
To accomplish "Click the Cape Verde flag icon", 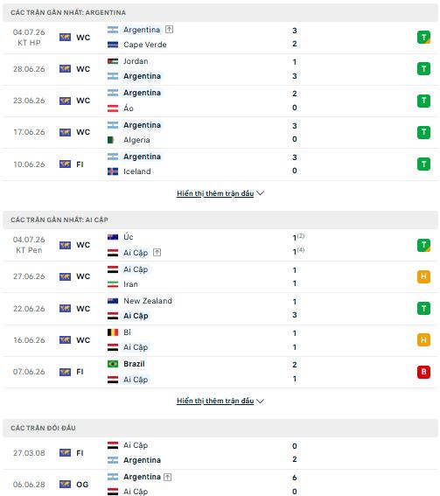I will 113,45.
